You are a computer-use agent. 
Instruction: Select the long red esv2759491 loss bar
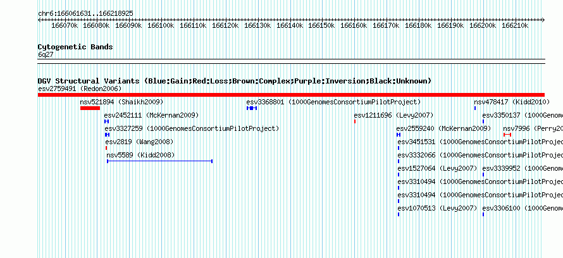pos(291,95)
